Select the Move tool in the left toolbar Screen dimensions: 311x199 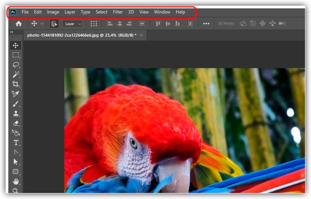15,45
